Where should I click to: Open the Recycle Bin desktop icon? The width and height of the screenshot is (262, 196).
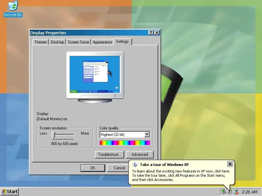13,9
